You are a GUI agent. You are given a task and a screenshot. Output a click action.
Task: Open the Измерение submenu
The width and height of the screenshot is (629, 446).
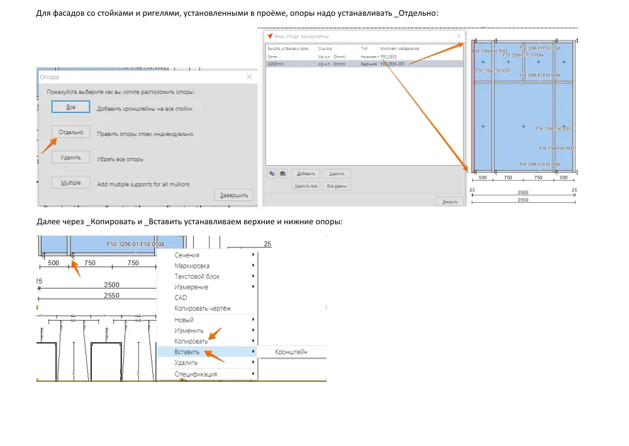(x=208, y=287)
